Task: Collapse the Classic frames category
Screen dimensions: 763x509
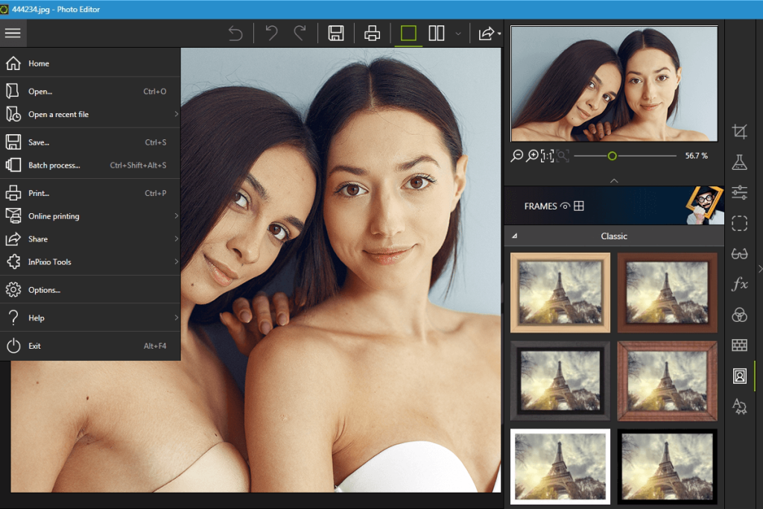Action: (x=516, y=236)
